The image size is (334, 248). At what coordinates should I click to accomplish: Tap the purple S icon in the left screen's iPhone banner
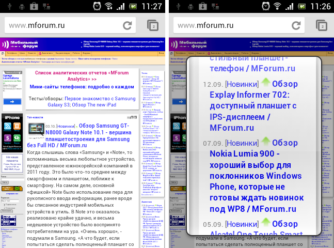tap(7, 138)
